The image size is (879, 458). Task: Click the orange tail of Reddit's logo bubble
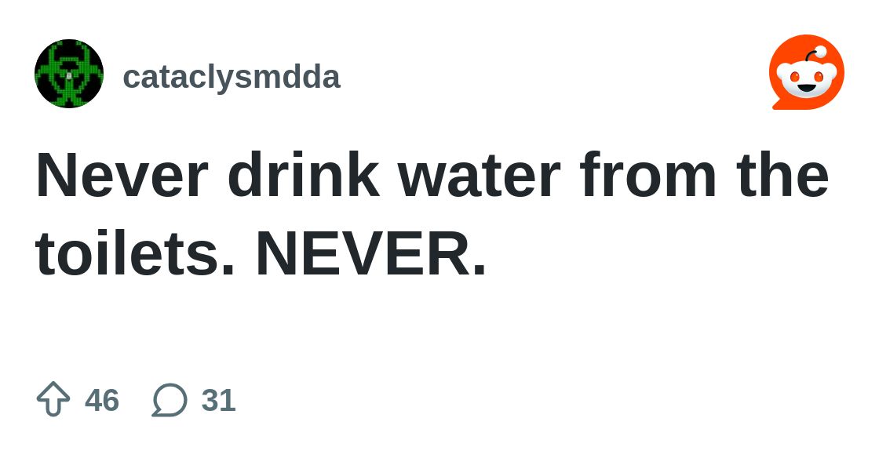click(777, 104)
